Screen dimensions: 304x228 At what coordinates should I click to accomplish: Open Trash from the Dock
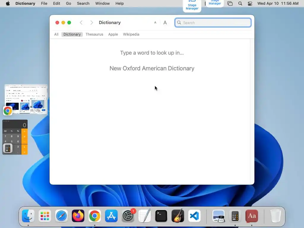pos(275,216)
